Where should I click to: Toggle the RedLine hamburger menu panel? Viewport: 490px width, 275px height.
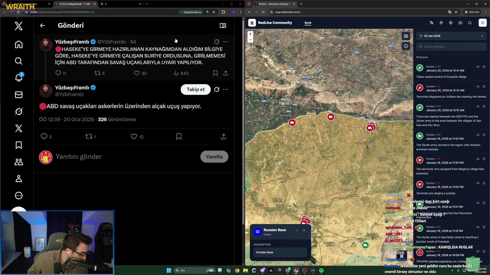[482, 23]
